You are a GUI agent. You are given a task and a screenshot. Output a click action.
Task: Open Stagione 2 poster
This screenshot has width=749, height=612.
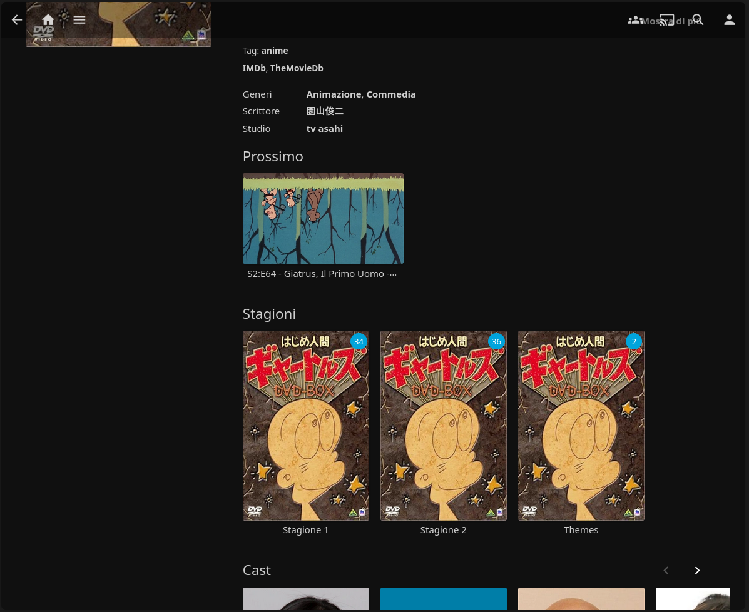click(x=444, y=425)
